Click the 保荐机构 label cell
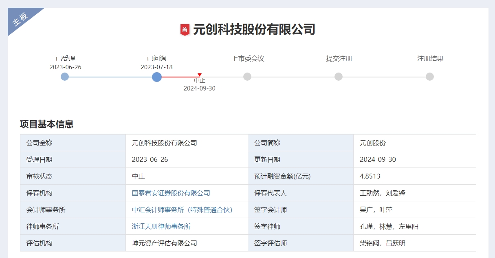 pyautogui.click(x=73, y=193)
